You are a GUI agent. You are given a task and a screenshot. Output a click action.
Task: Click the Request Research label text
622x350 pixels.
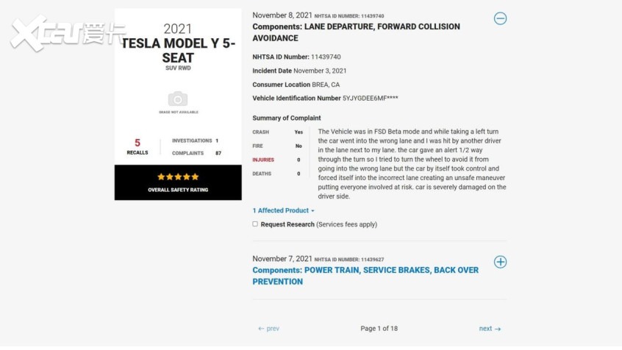tap(287, 224)
